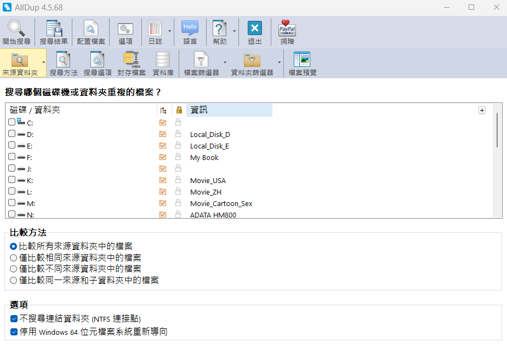Switch to the 檔案篩選器 file filter tab
The image size is (507, 348).
[201, 64]
